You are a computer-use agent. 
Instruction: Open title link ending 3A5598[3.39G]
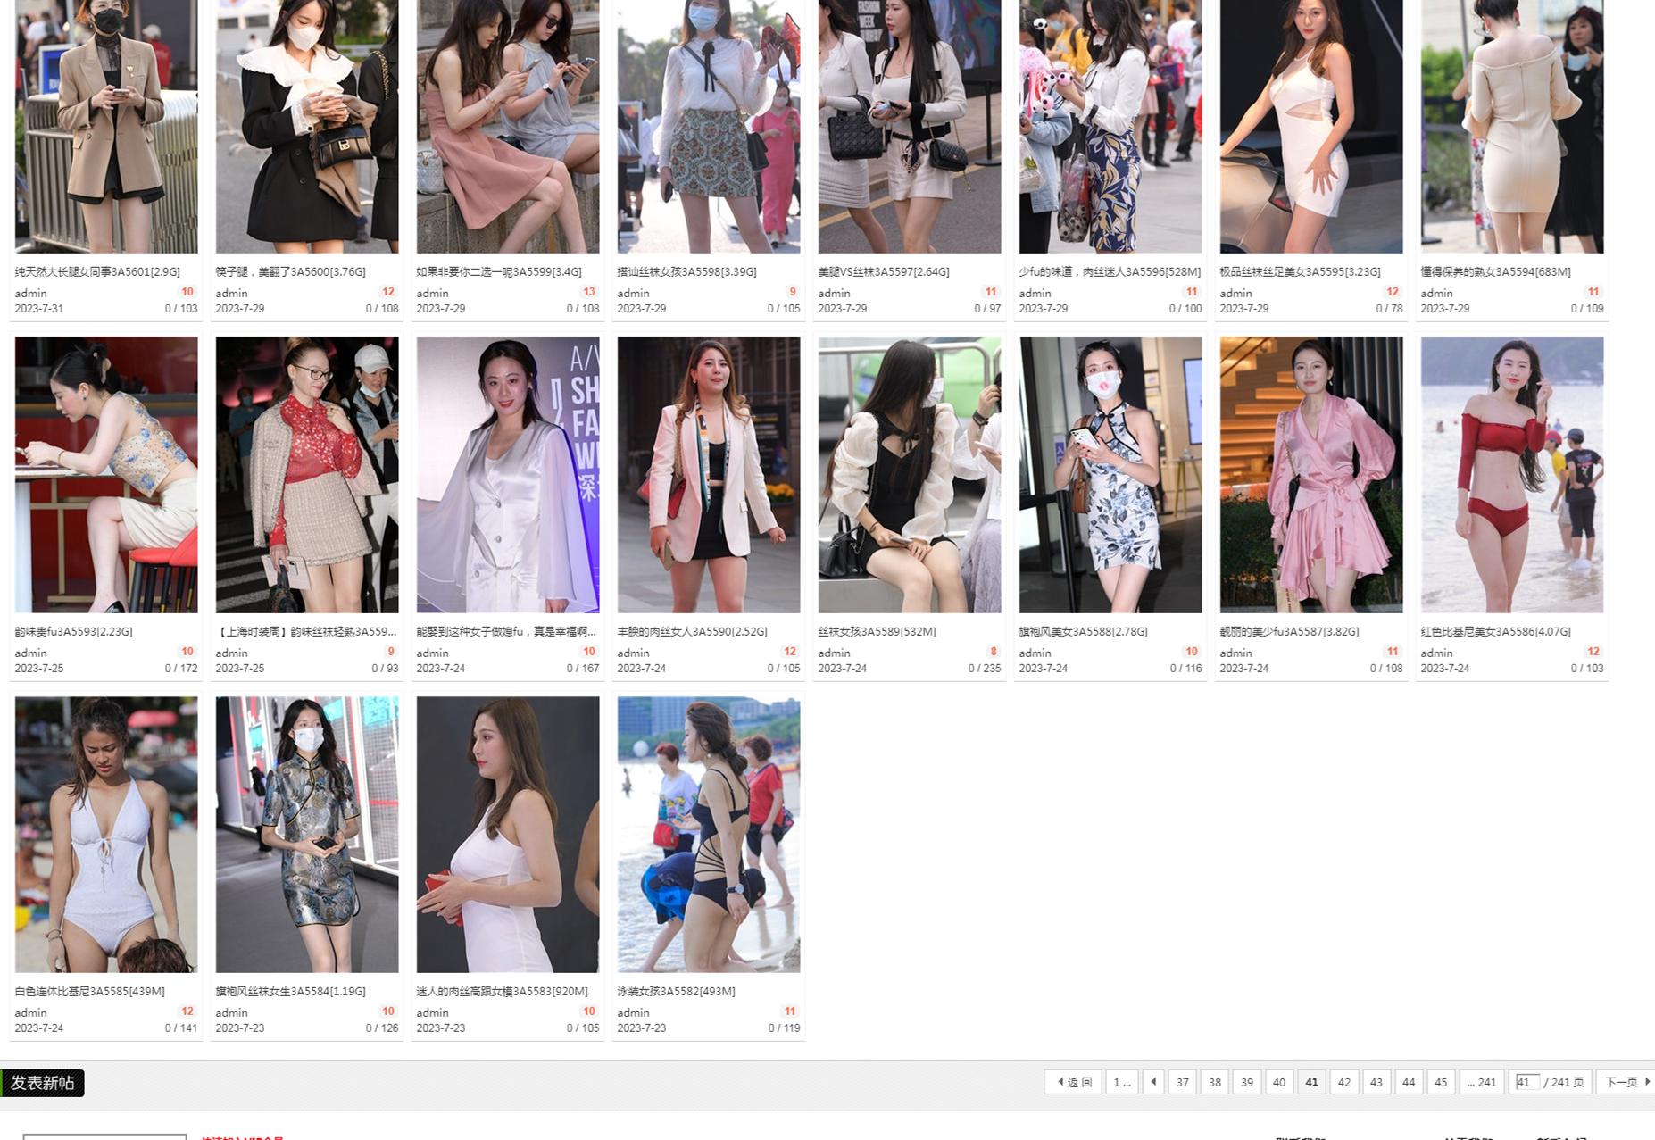pyautogui.click(x=686, y=271)
